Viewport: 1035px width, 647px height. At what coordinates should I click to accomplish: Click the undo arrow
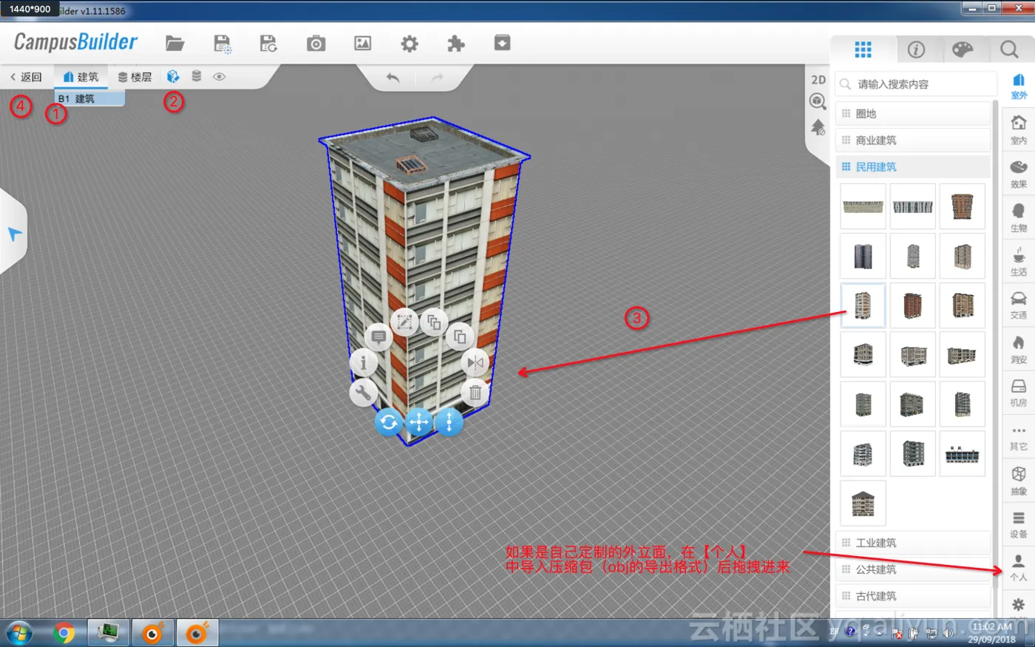coord(393,77)
